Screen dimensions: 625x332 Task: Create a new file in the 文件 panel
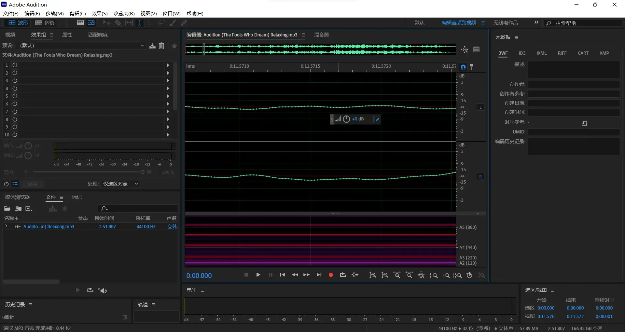point(29,209)
